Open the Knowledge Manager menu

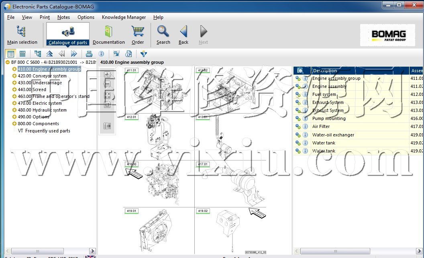124,17
